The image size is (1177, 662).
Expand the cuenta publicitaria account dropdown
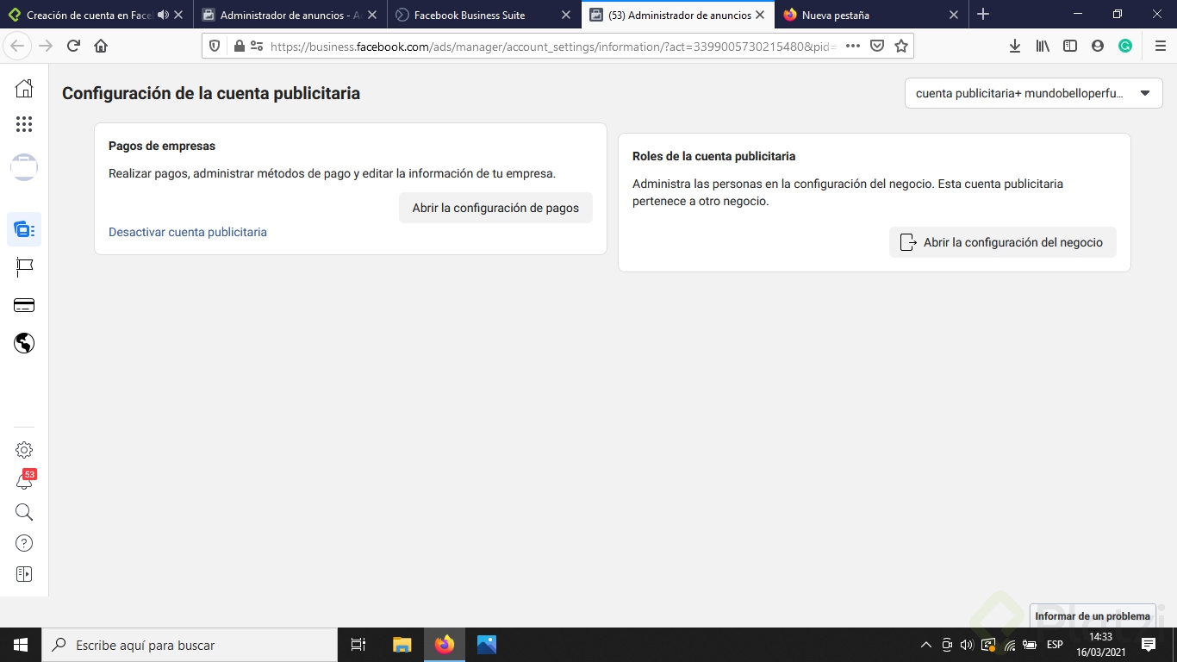coord(1034,93)
